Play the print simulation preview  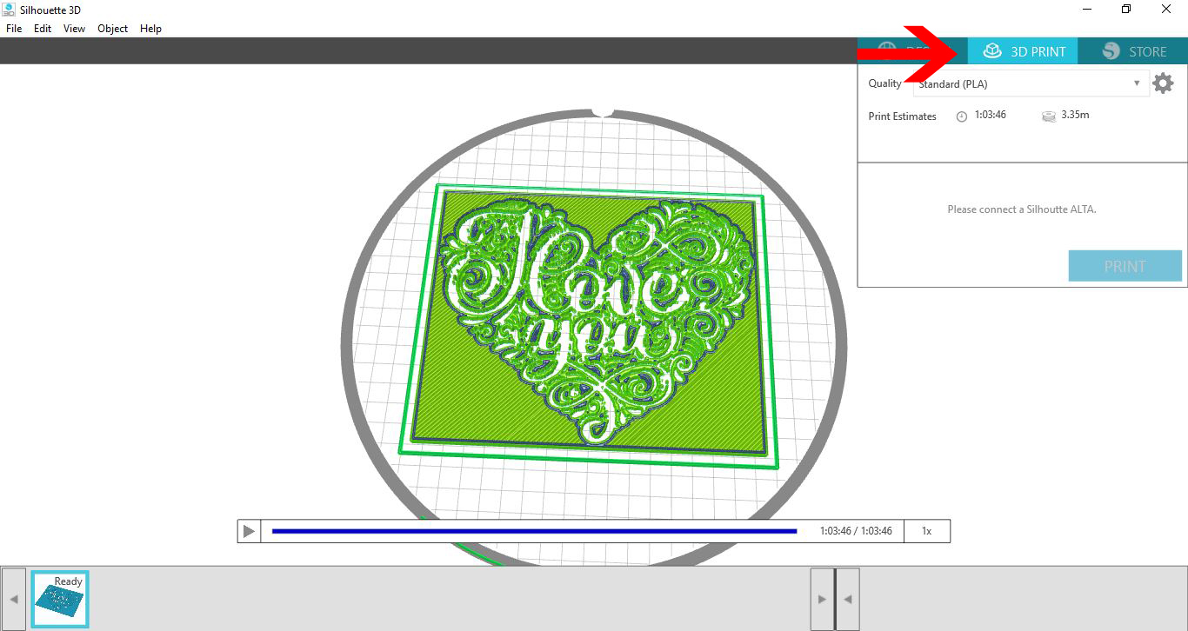(249, 531)
